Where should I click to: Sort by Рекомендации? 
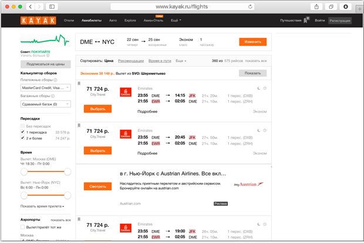[x=131, y=61]
